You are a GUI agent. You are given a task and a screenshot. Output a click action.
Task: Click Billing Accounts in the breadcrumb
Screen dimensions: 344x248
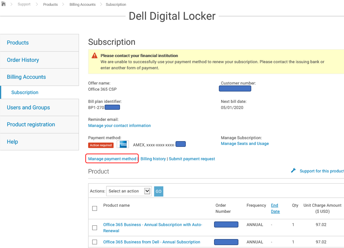point(82,4)
